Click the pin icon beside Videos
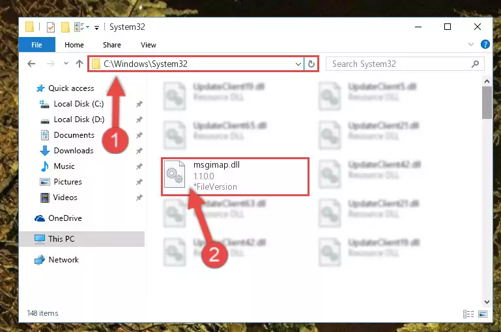501x332 pixels. point(139,198)
